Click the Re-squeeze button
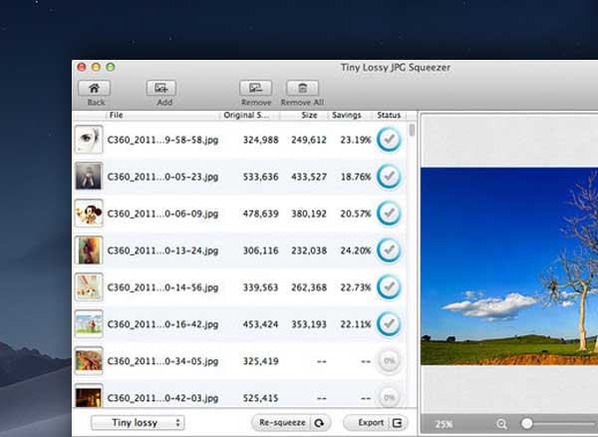Viewport: 598px width, 437px height. pos(291,422)
